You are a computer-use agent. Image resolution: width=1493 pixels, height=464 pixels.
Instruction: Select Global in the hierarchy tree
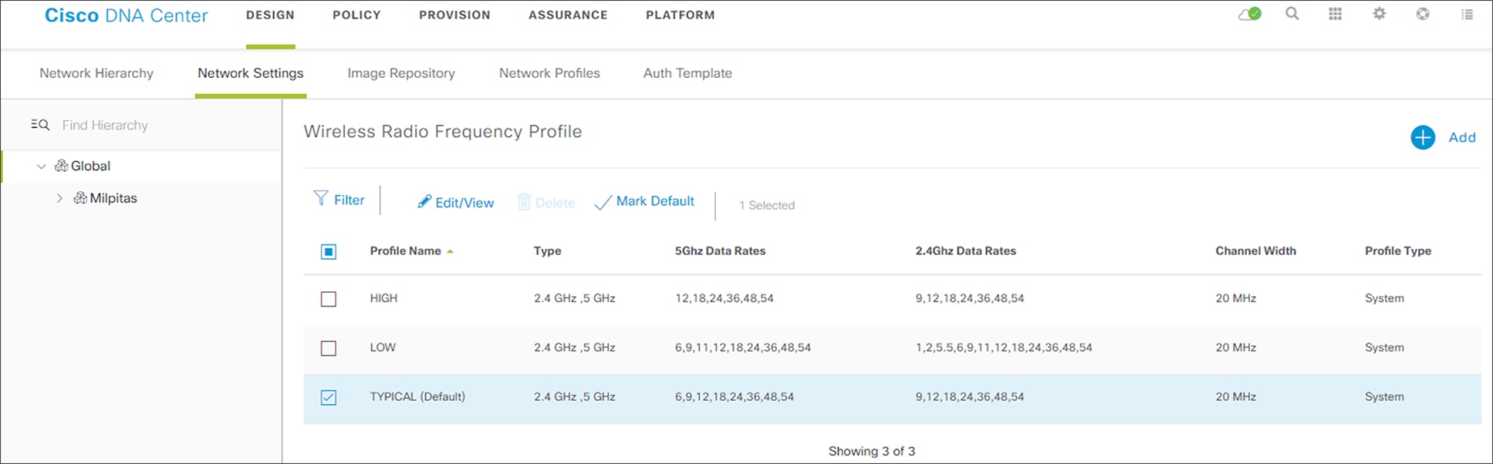[91, 166]
